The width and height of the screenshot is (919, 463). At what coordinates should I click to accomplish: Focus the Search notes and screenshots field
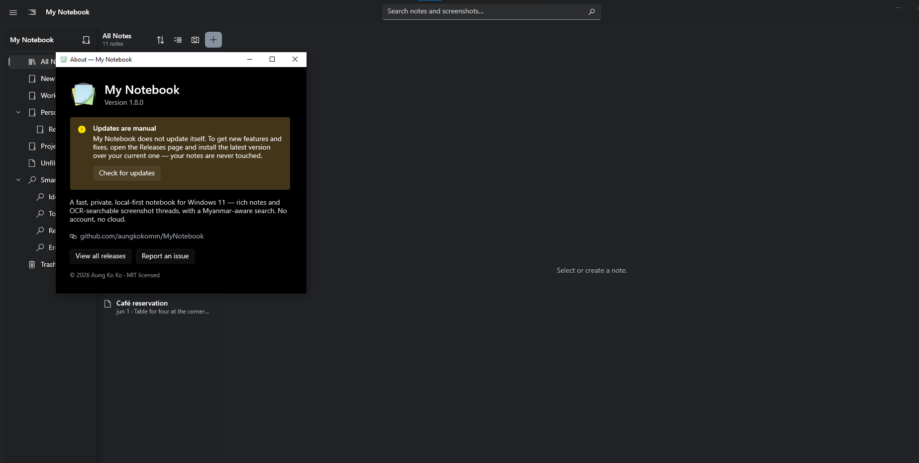pos(491,11)
